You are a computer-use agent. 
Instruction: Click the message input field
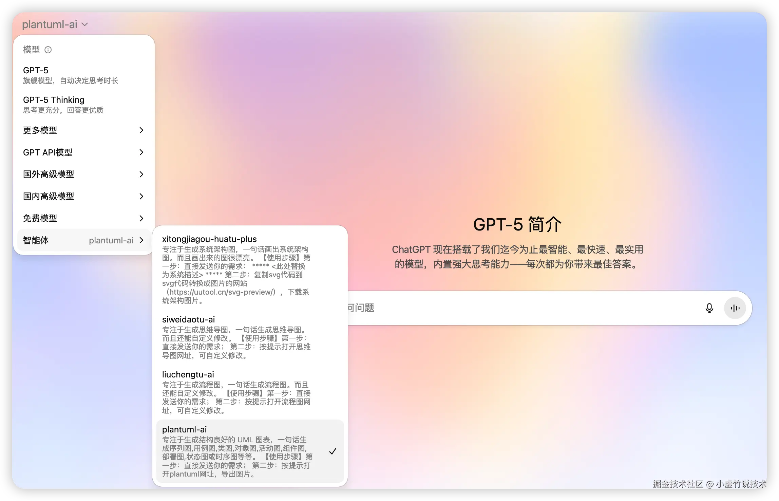tap(509, 308)
